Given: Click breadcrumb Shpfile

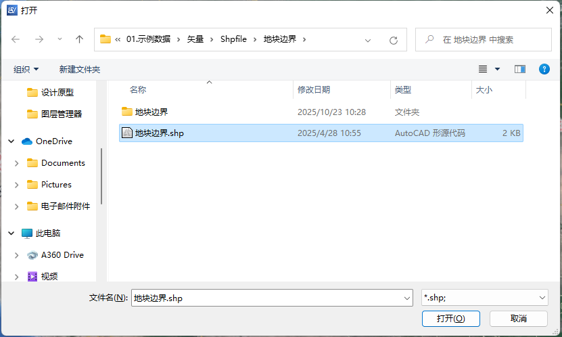Looking at the screenshot, I should 233,39.
